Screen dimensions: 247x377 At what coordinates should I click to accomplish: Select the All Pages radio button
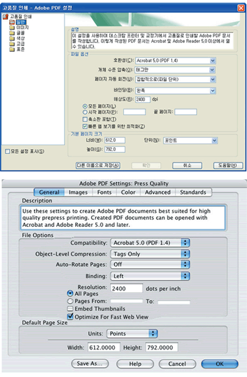click(70, 293)
